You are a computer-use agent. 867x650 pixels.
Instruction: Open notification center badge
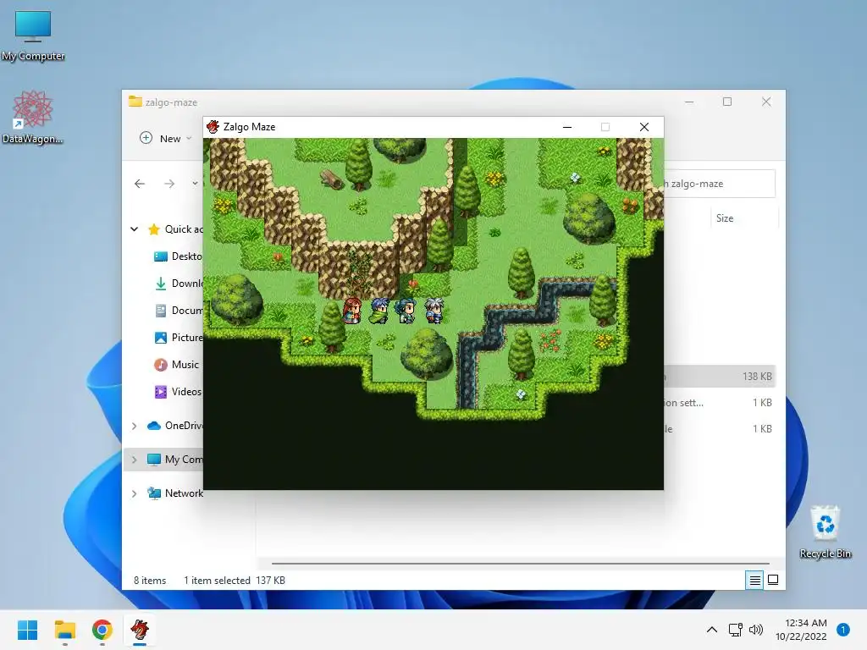pos(843,630)
